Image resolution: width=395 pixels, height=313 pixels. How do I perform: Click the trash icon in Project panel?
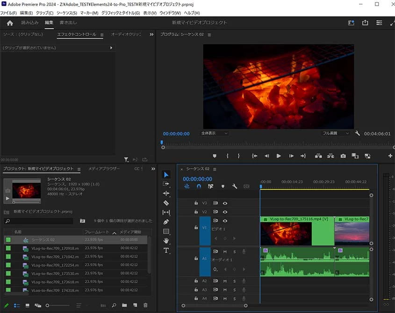[145, 305]
